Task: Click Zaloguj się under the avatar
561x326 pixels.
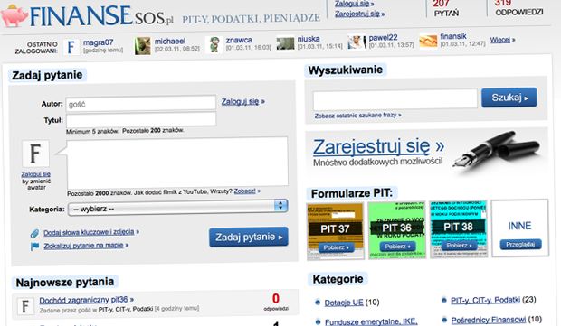Action: [36, 174]
